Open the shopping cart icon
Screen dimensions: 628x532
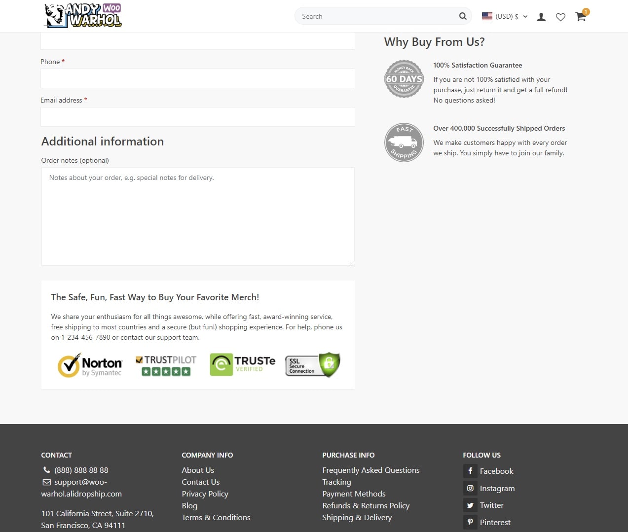581,16
